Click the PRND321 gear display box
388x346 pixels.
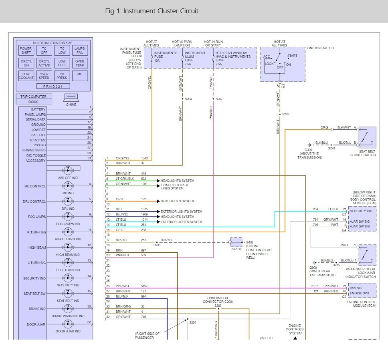coord(53,86)
